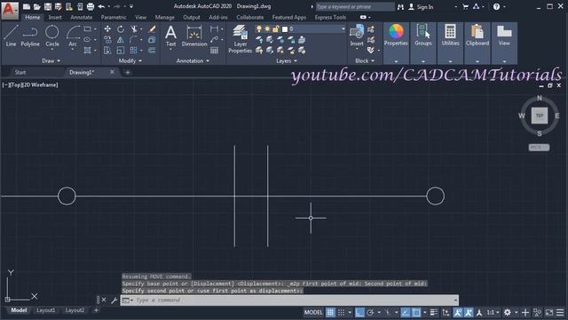Activate the Scale tool

coord(121,51)
